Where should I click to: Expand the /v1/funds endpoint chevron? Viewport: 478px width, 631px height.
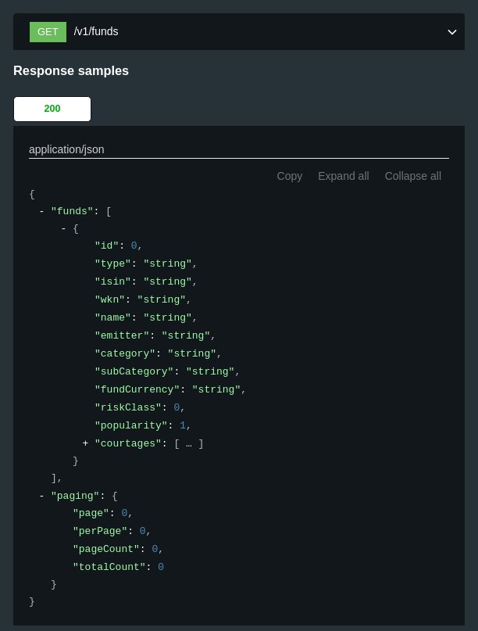(x=452, y=32)
